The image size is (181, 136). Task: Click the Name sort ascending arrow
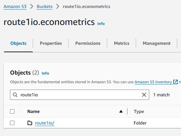[121, 111]
